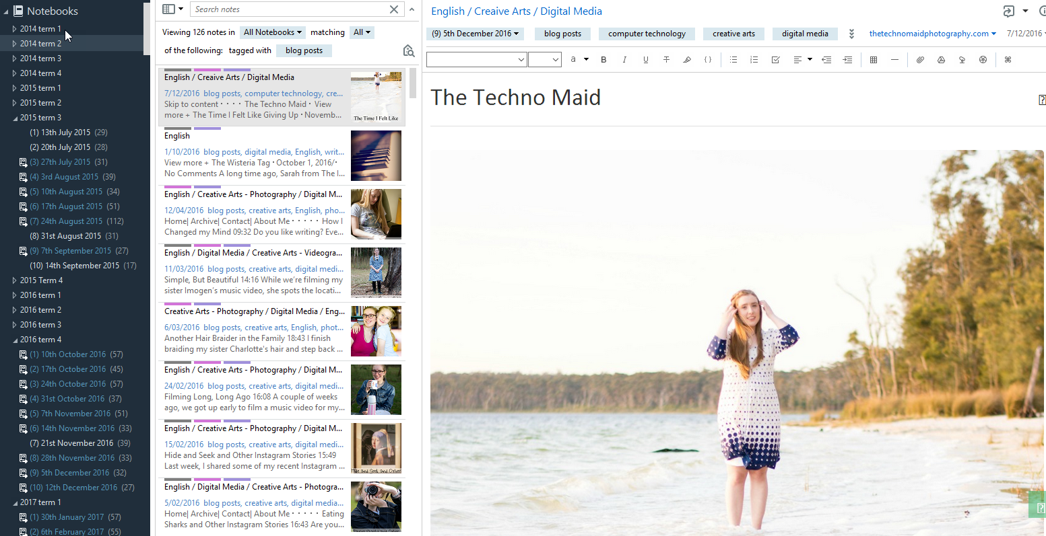Insert a bulleted list

tap(733, 60)
